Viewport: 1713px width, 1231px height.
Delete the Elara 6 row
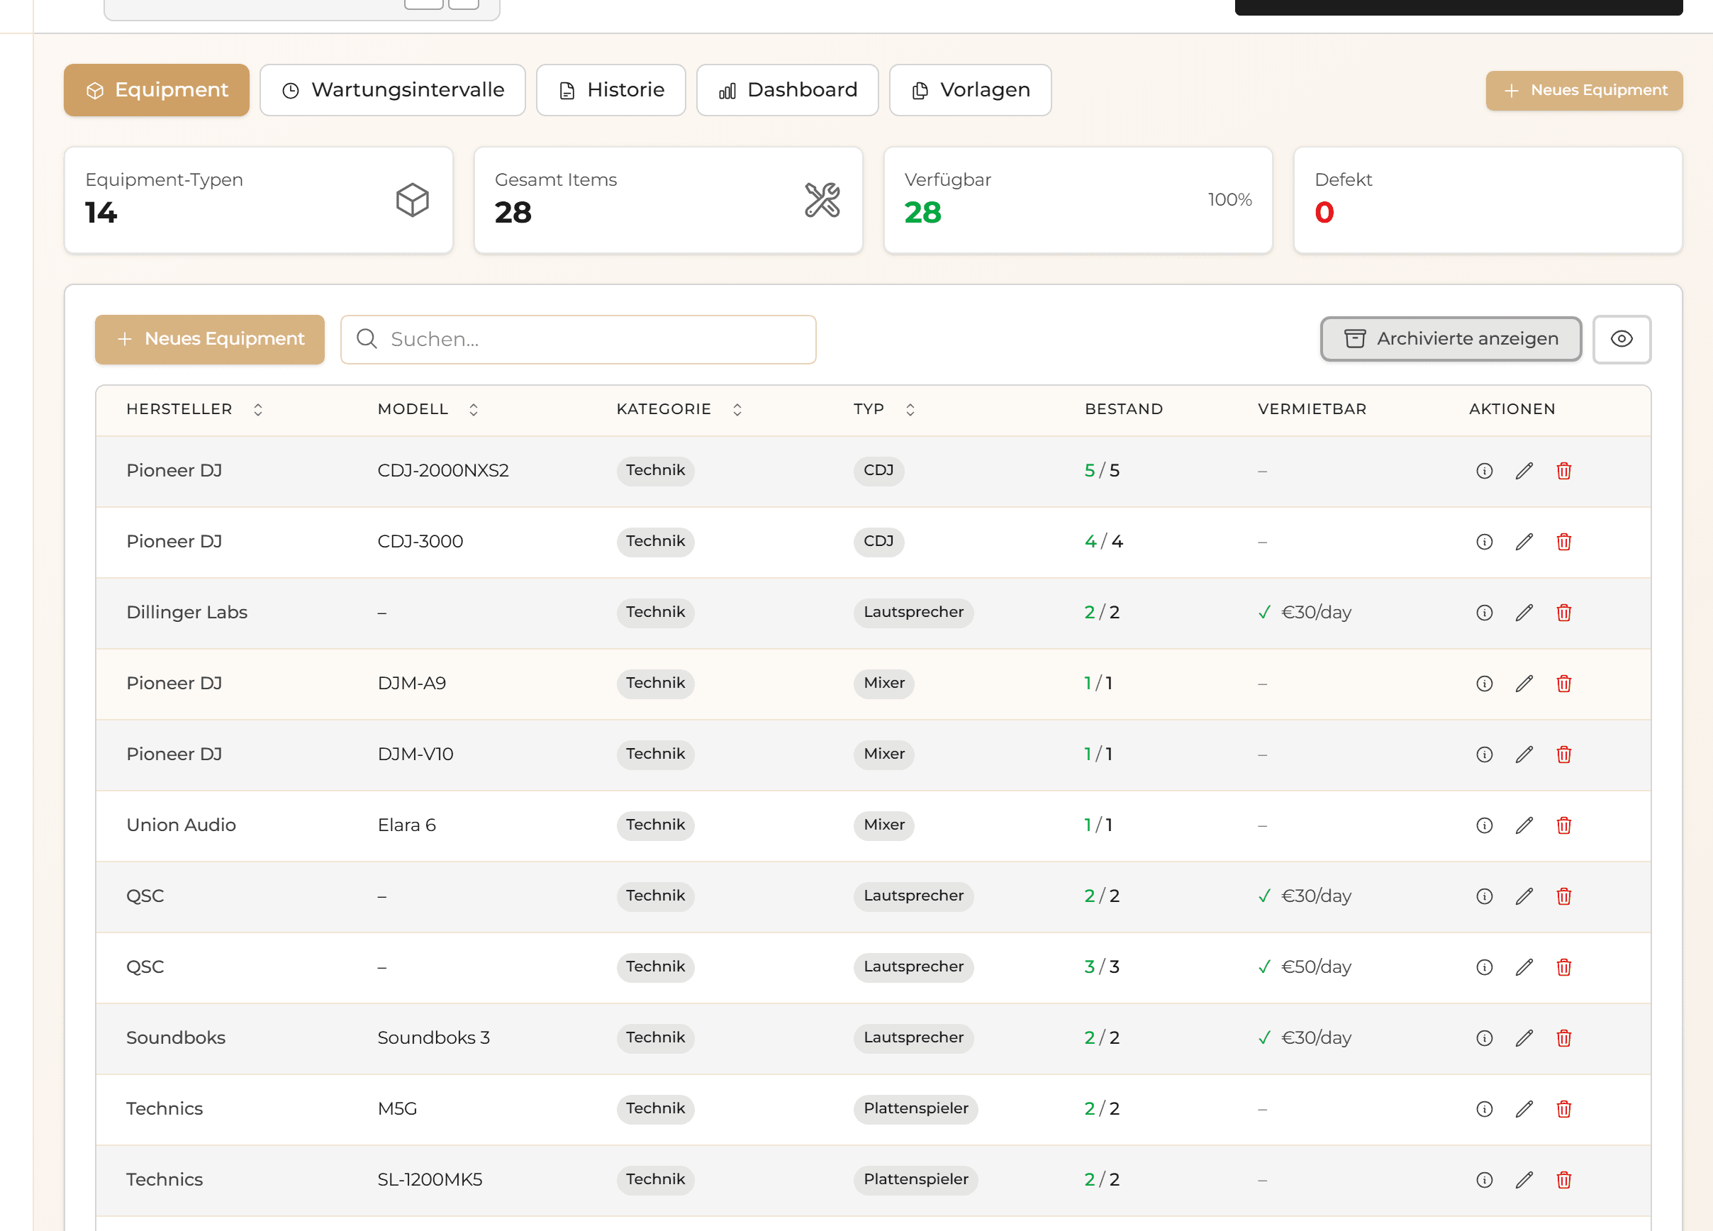(1563, 825)
